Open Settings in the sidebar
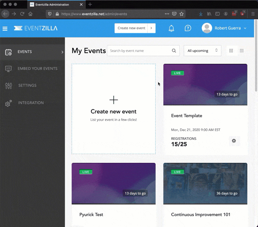Image resolution: width=258 pixels, height=227 pixels. tap(27, 85)
